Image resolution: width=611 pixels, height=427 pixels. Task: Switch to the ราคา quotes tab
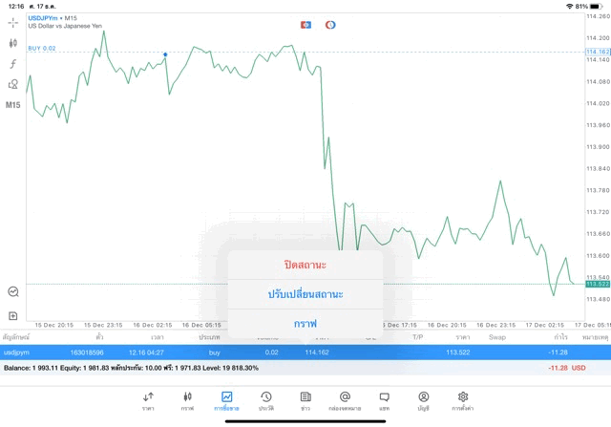(x=148, y=400)
